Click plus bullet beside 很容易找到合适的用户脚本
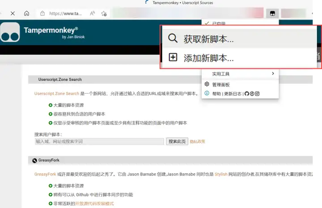Screen dimensions: 322x208 tap(51, 114)
